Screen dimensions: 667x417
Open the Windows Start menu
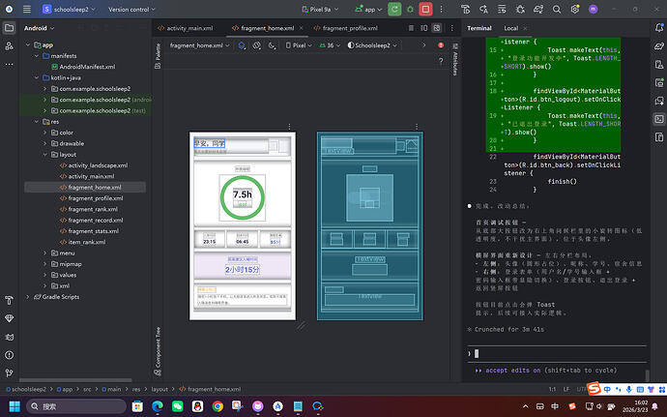point(14,406)
